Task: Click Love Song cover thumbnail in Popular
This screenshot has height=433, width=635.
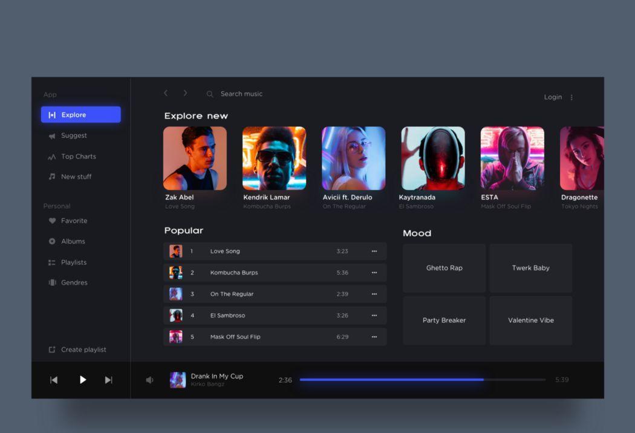Action: (176, 251)
